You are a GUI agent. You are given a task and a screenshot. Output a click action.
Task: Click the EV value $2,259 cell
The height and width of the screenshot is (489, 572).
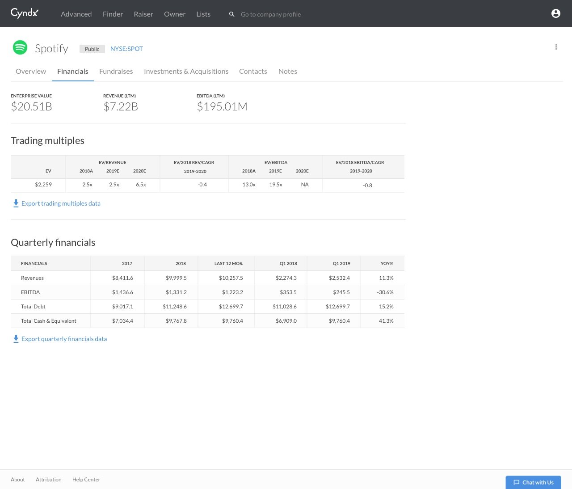pos(43,185)
